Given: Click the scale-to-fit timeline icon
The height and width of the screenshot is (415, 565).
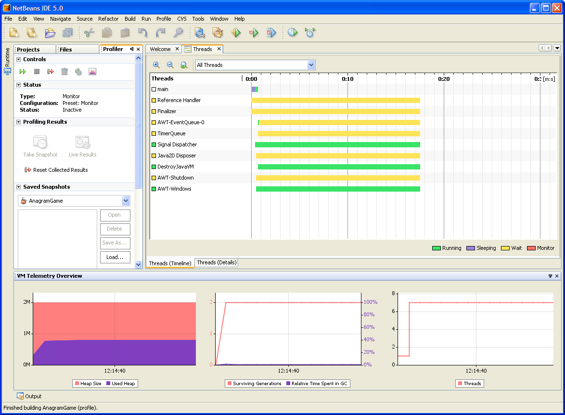Looking at the screenshot, I should (184, 65).
